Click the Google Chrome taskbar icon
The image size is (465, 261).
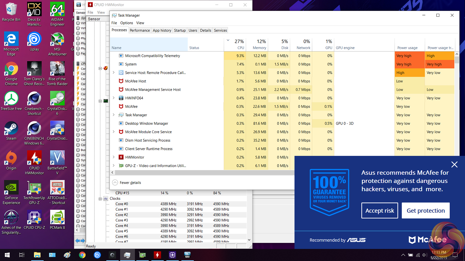82,255
